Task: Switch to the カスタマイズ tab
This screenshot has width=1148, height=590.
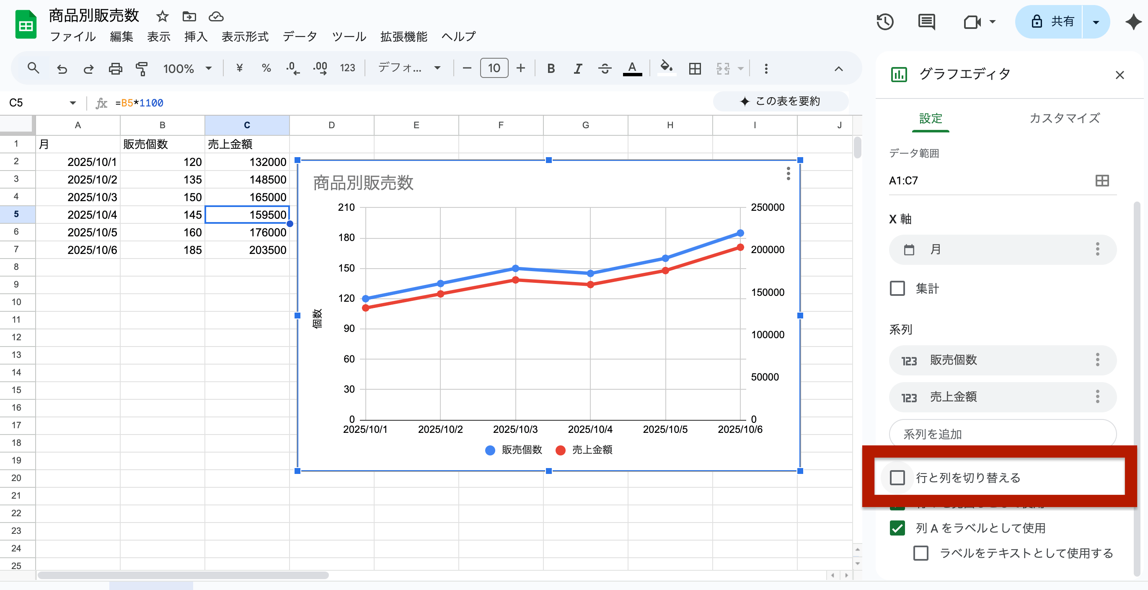Action: (x=1064, y=118)
